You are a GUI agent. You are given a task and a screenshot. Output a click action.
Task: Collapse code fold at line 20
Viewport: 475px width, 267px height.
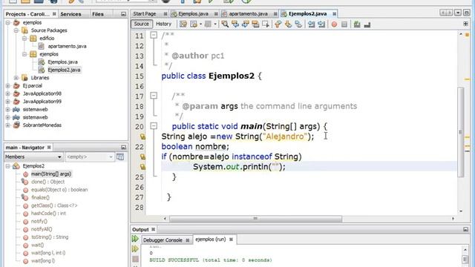tap(154, 125)
